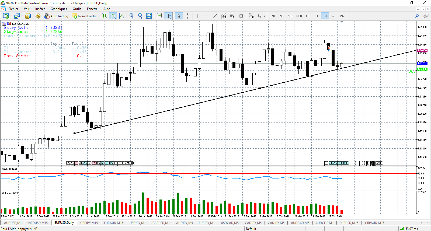The image size is (431, 231).
Task: Click the connection status 53.97 ms indicator
Action: 409,229
